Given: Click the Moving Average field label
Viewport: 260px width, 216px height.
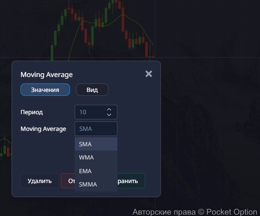Looking at the screenshot, I should coord(43,129).
